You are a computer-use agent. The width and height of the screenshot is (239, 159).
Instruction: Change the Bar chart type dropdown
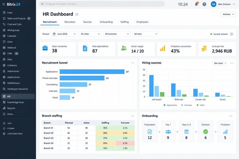tap(220, 63)
